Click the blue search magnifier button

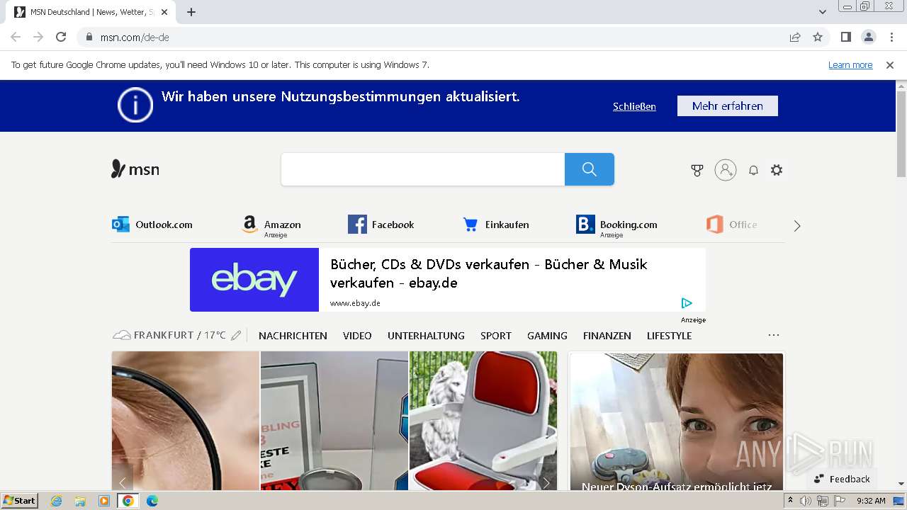[x=590, y=169]
